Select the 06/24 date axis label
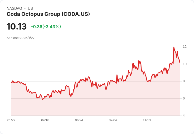The height and width of the screenshot is (134, 194). [79, 120]
